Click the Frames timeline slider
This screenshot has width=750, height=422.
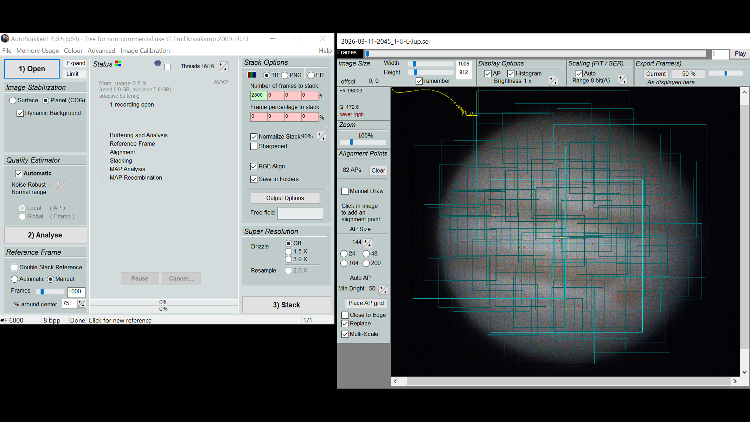click(536, 53)
